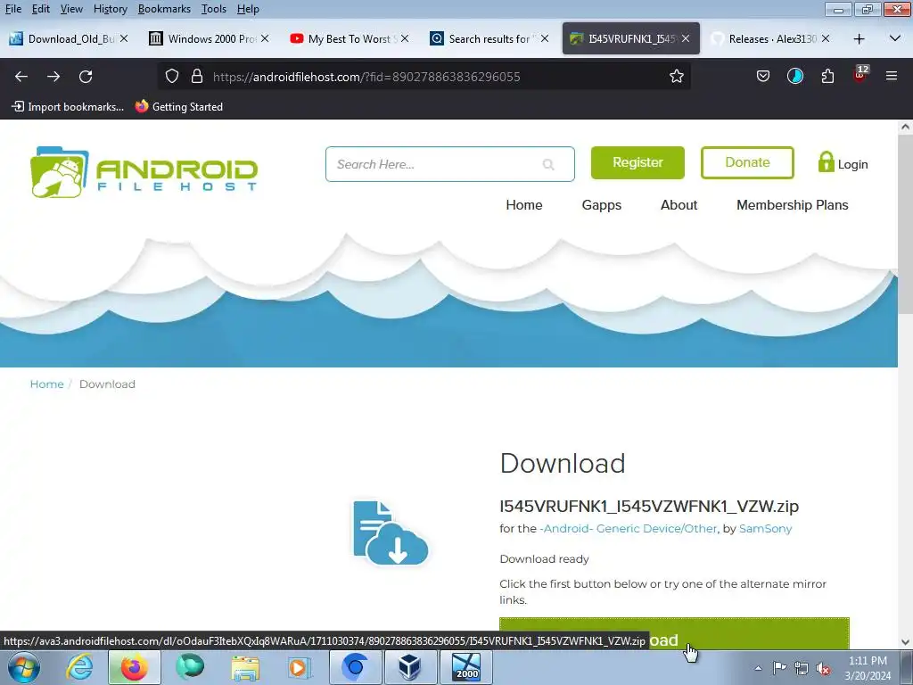Open the View menu

(x=71, y=9)
